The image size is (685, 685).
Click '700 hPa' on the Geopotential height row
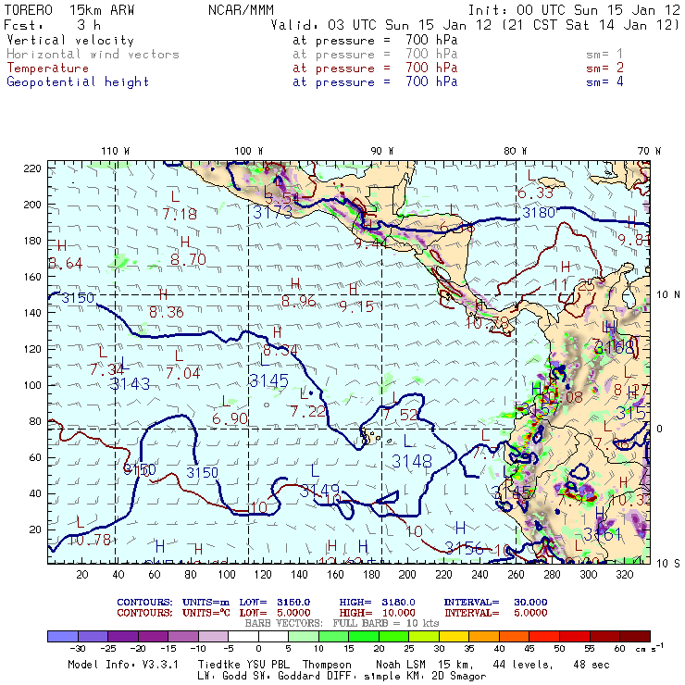coord(431,81)
